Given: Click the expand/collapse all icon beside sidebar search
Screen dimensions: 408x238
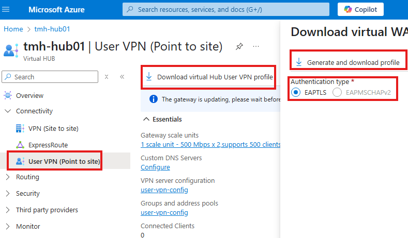Looking at the screenshot, I should (x=107, y=77).
